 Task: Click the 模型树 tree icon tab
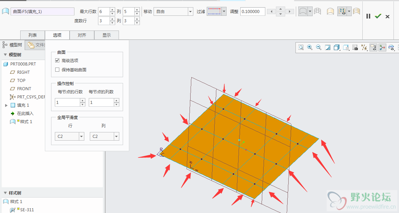coord(4,45)
